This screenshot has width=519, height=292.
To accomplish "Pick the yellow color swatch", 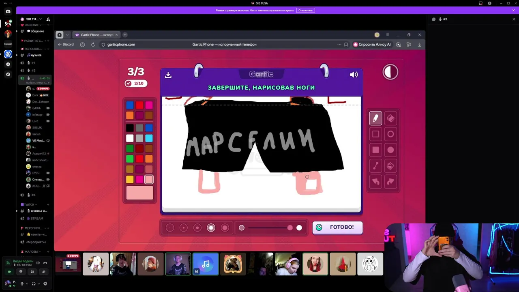I will [130, 179].
